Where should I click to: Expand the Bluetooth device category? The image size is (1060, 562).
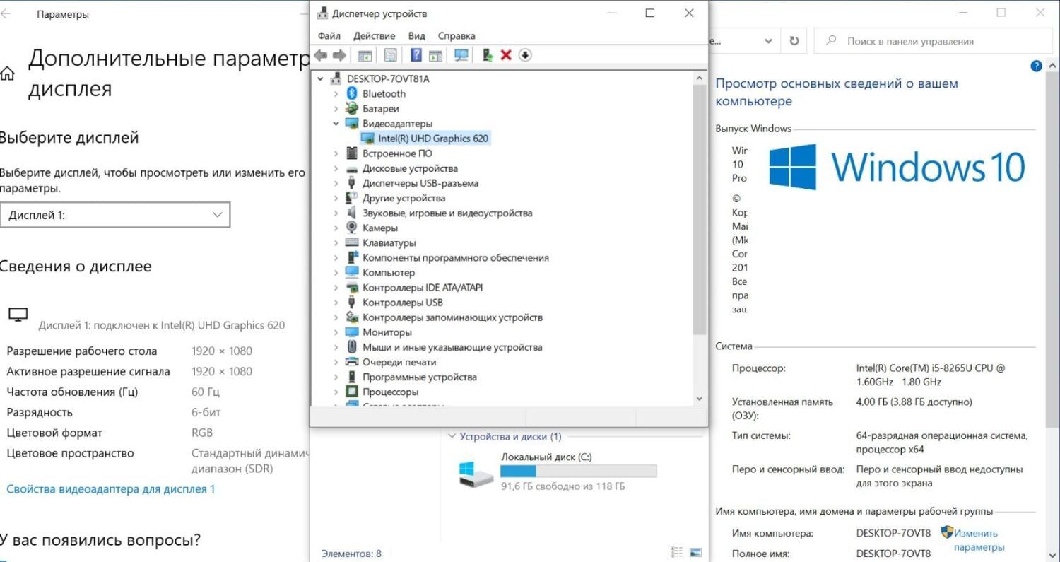(x=336, y=94)
